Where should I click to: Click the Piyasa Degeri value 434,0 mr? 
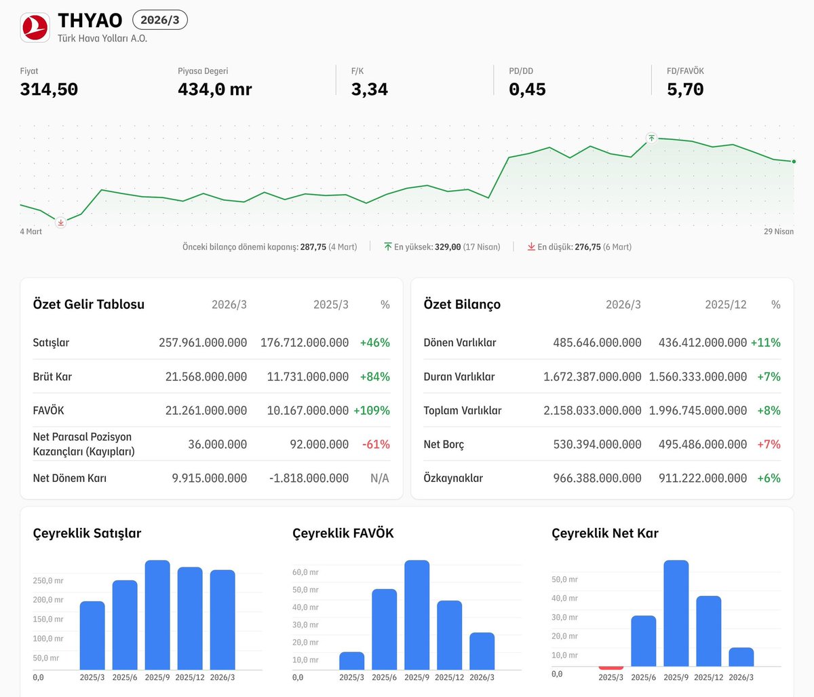click(x=215, y=89)
